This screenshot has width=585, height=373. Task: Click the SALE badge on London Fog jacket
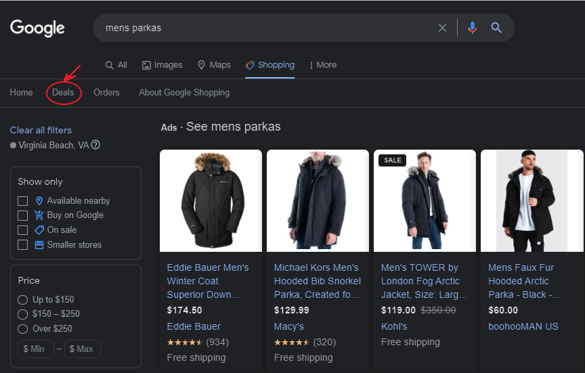(393, 160)
